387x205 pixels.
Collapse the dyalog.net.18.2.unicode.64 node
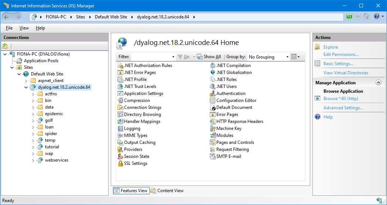(x=26, y=87)
